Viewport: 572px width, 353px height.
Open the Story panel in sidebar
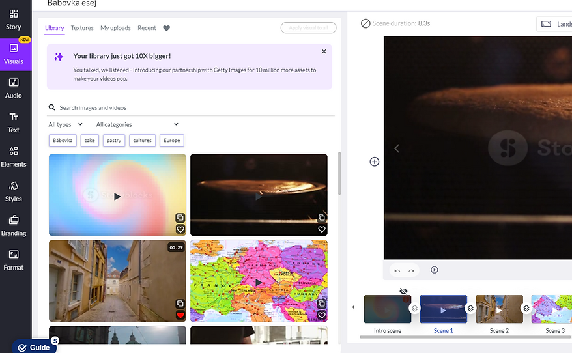click(14, 20)
